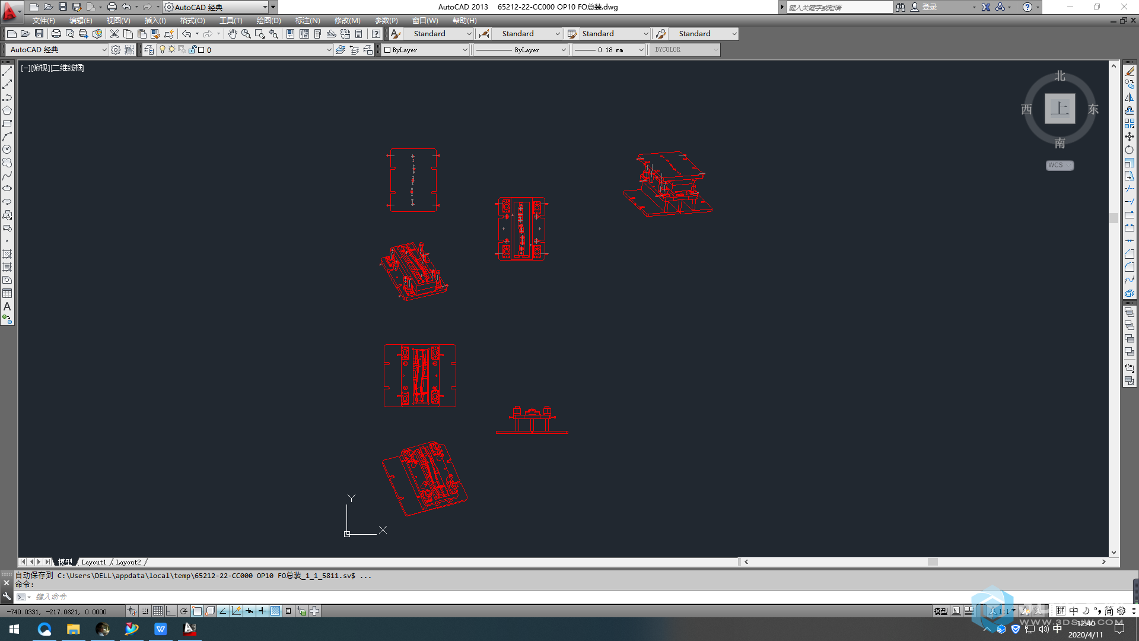Toggle Polar tracking in status bar
Image resolution: width=1139 pixels, height=641 pixels.
(x=184, y=611)
